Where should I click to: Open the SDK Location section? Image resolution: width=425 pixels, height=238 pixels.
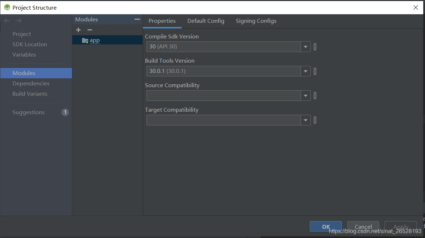click(30, 44)
